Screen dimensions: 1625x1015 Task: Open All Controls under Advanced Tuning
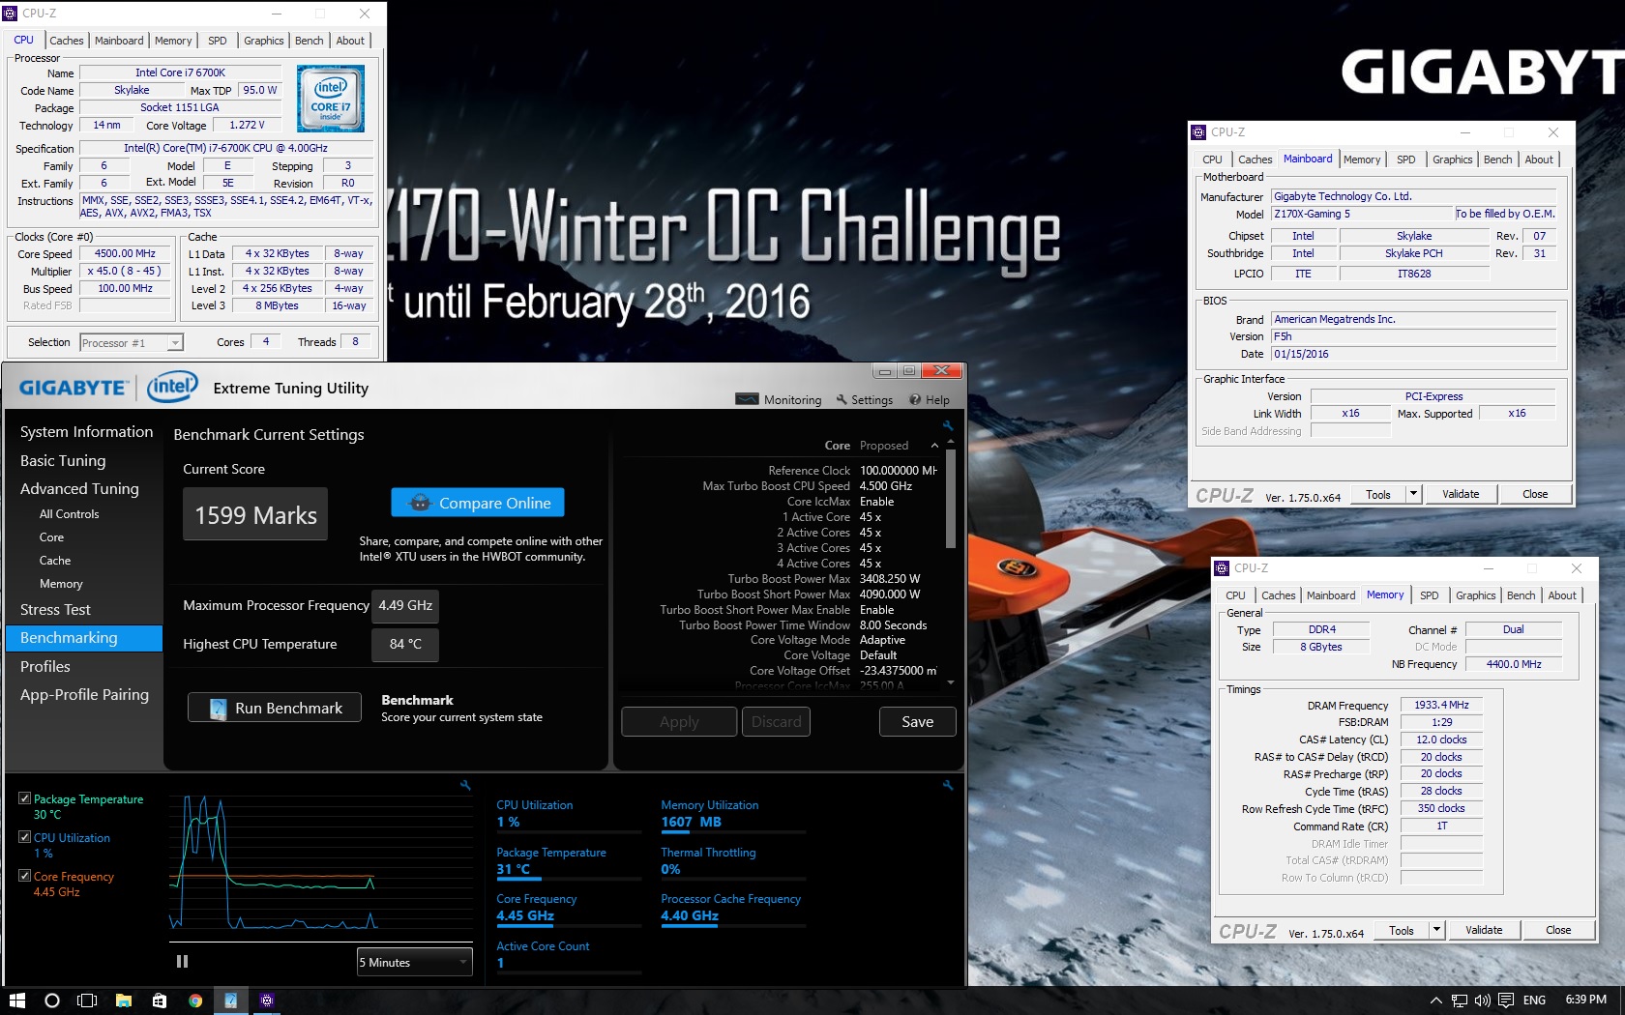click(69, 514)
